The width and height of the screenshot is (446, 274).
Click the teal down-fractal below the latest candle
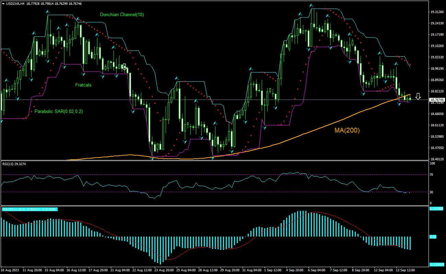click(398, 104)
